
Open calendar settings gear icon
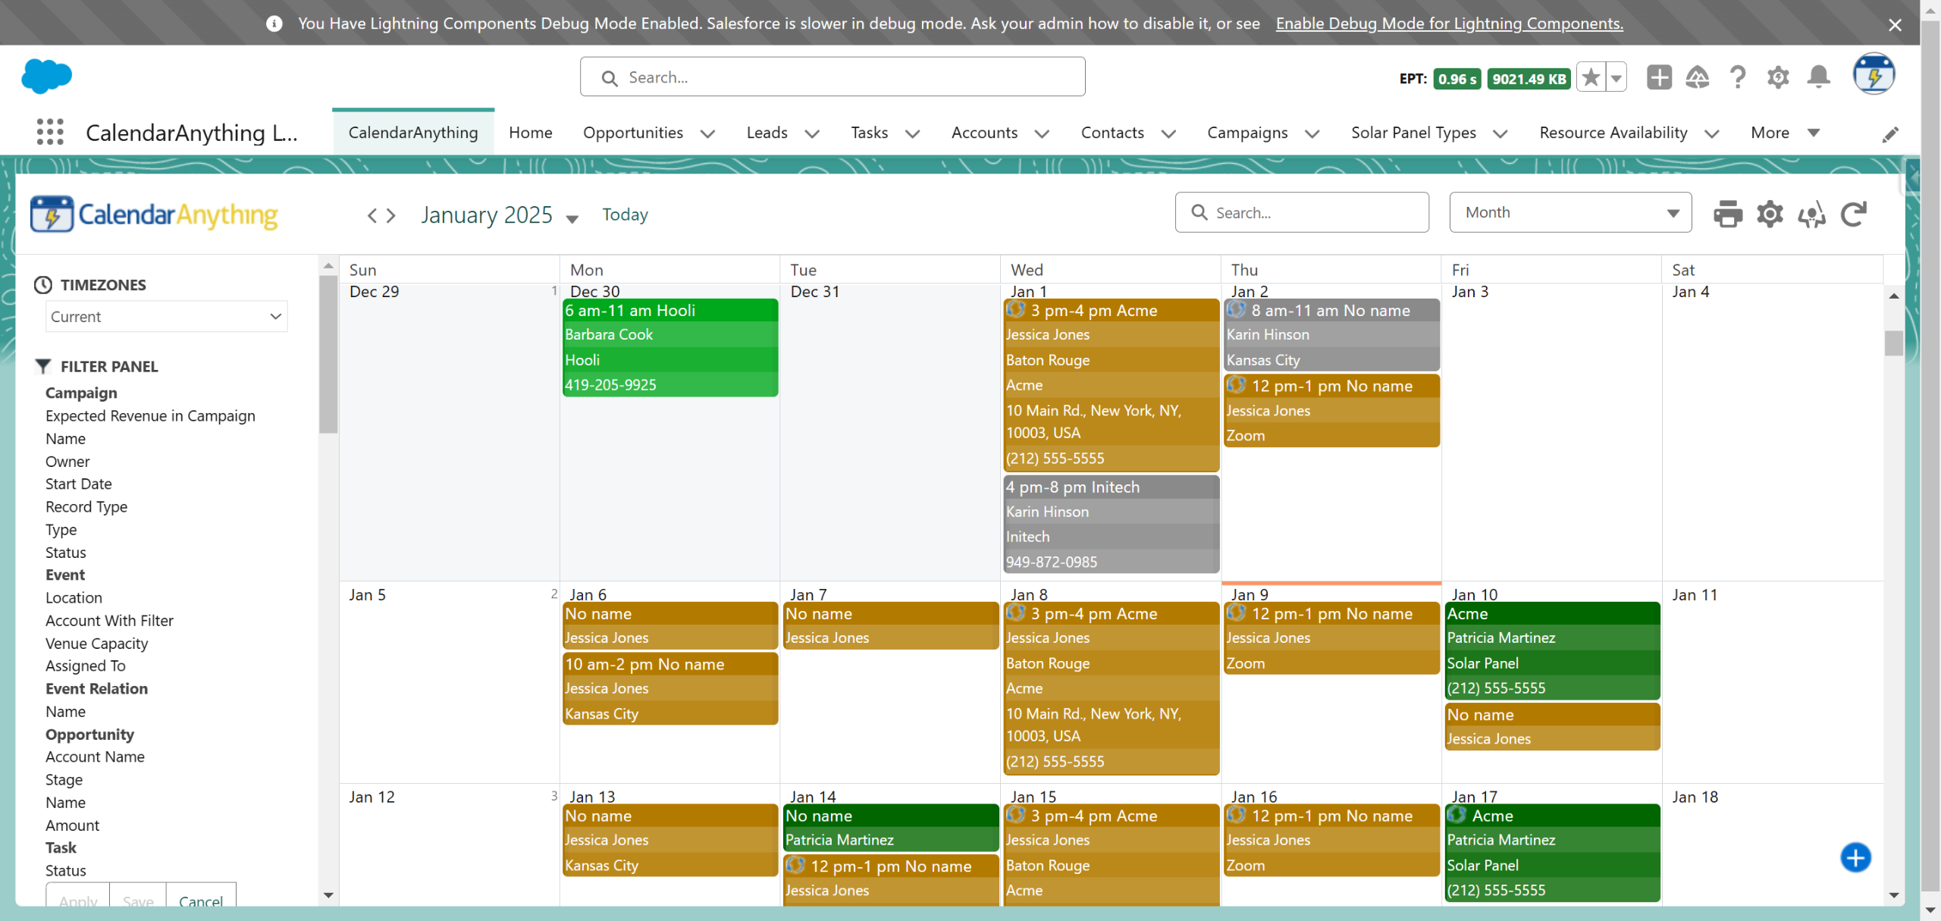point(1770,214)
